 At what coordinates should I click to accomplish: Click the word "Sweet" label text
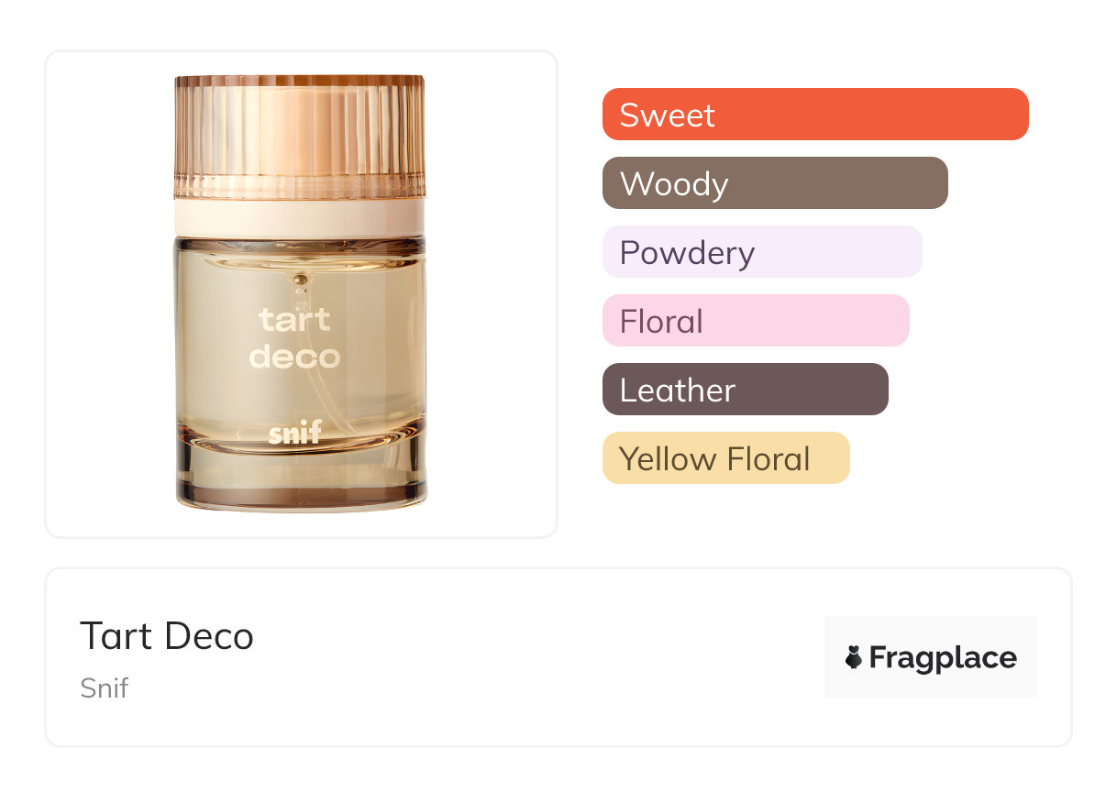(667, 115)
